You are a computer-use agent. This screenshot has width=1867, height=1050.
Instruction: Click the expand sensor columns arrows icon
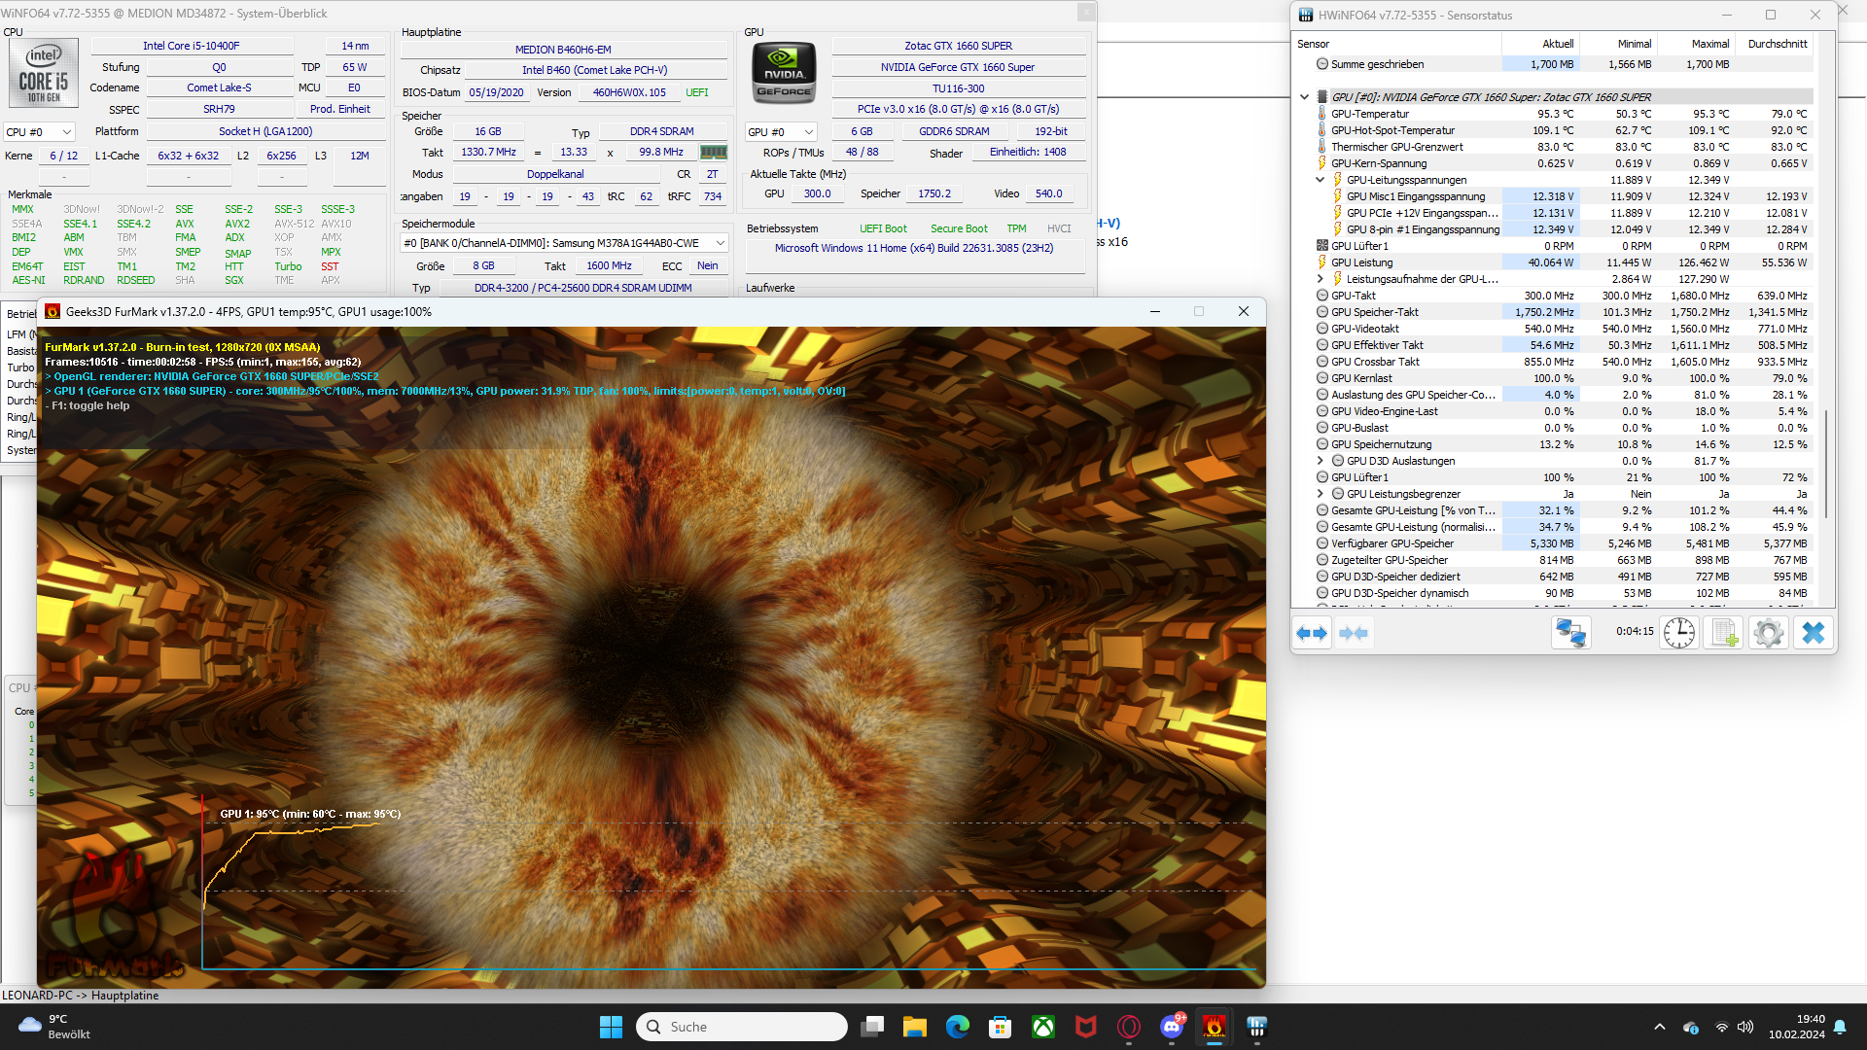coord(1312,633)
